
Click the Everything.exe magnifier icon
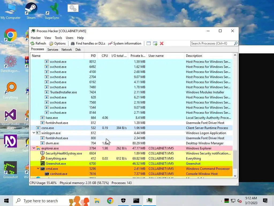42,158
